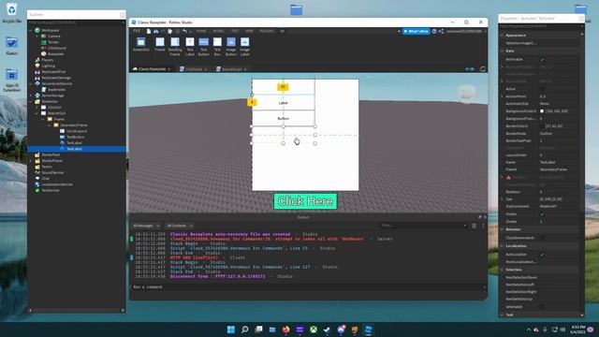Collapse Localization section in Properties
Viewport: 599px width, 337px height.
point(502,245)
